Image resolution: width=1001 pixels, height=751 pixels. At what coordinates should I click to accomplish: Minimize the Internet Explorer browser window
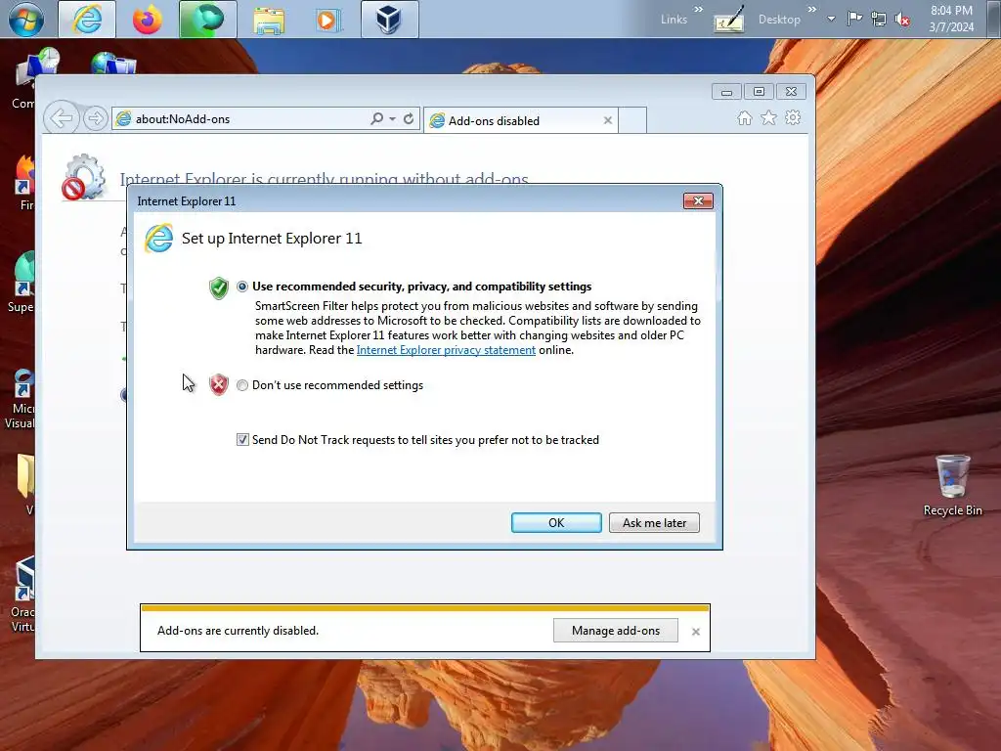coord(726,92)
